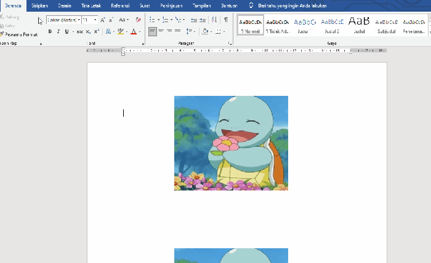The height and width of the screenshot is (263, 431).
Task: Switch to the Tata Letak tab
Action: tap(91, 6)
